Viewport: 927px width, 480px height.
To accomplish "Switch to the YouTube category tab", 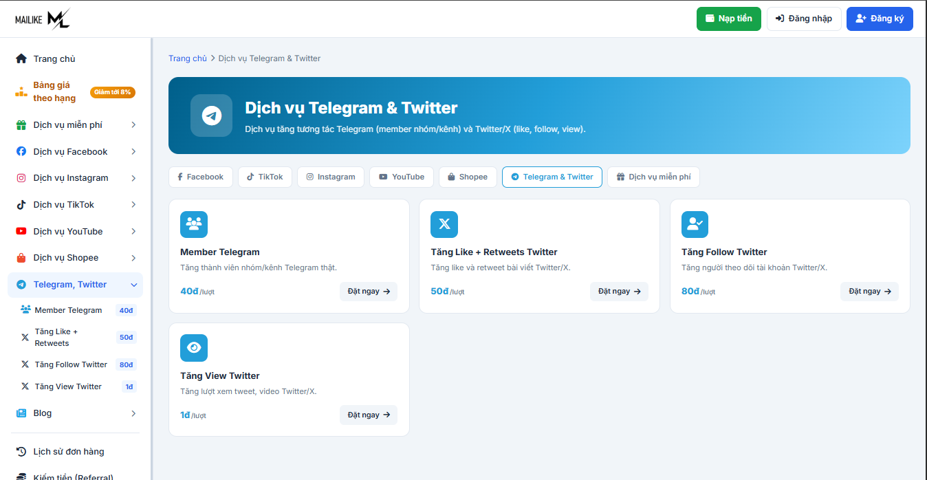I will coord(402,177).
